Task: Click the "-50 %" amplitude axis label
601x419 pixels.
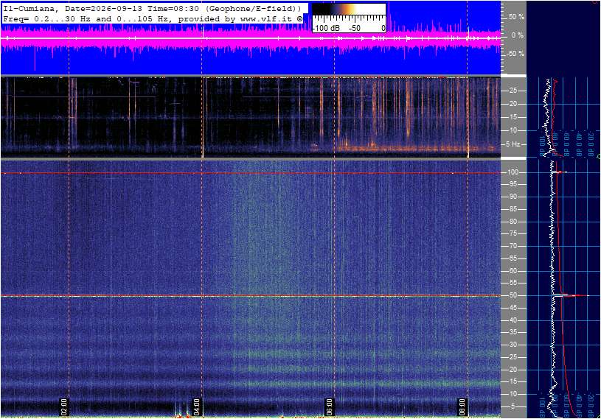Action: [515, 54]
